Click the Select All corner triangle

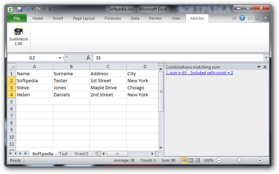click(12, 67)
